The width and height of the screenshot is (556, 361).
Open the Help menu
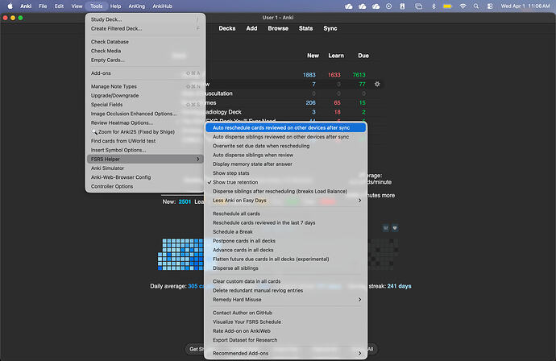[115, 6]
